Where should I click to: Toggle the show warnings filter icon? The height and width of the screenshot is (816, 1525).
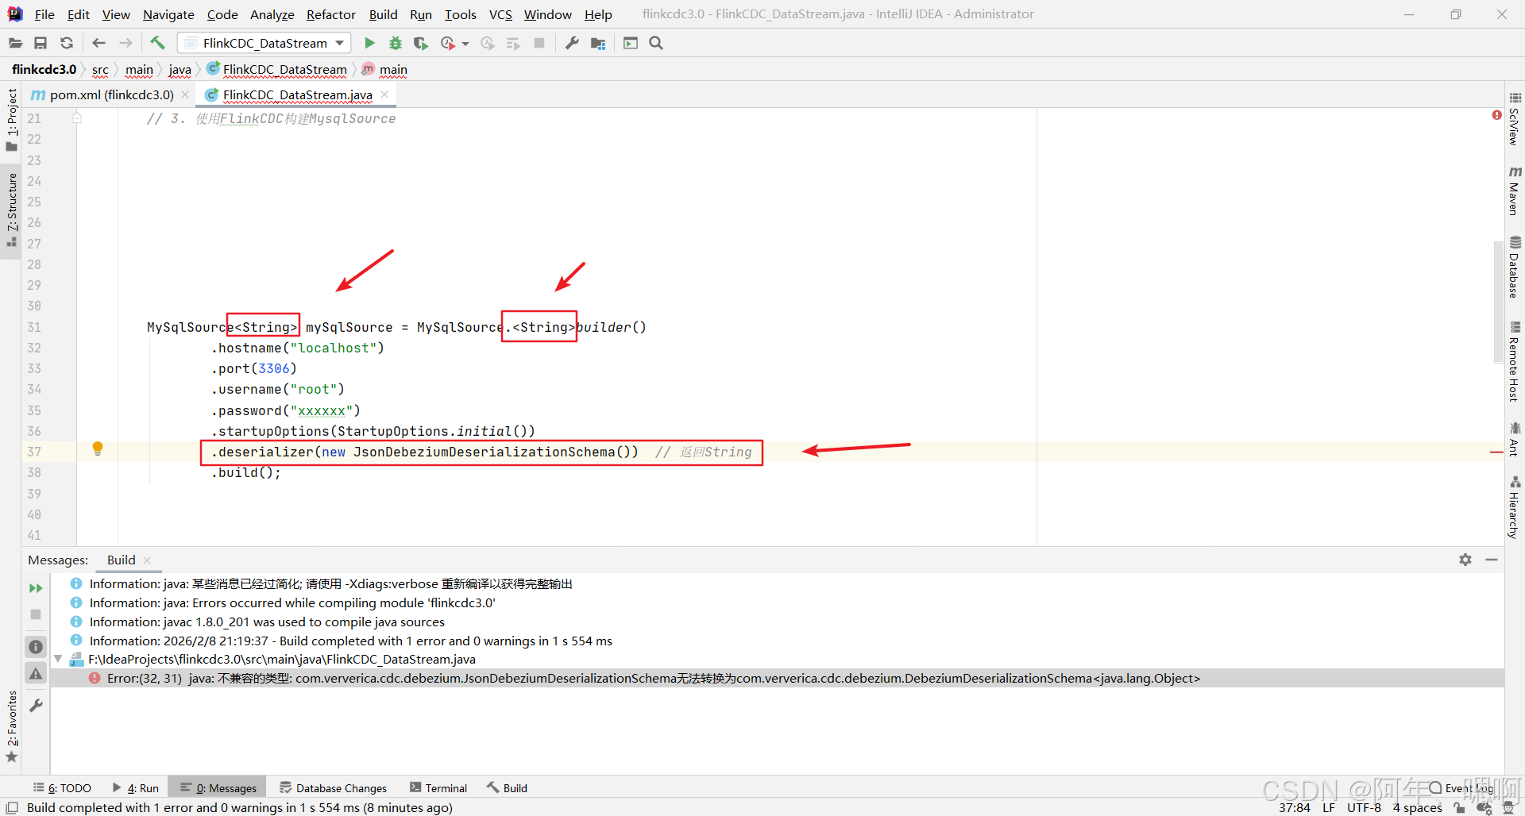[36, 674]
